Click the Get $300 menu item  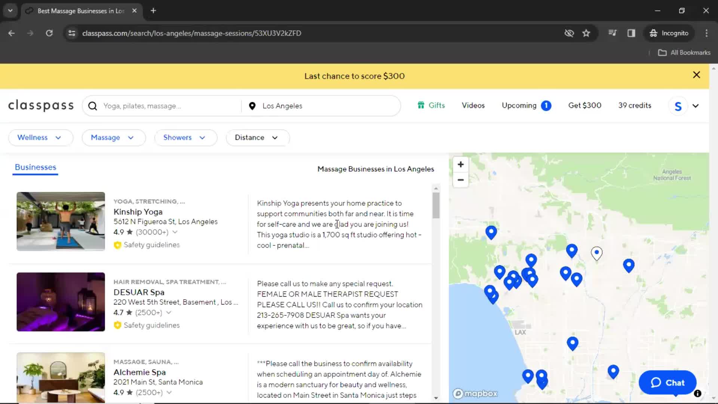pos(584,105)
